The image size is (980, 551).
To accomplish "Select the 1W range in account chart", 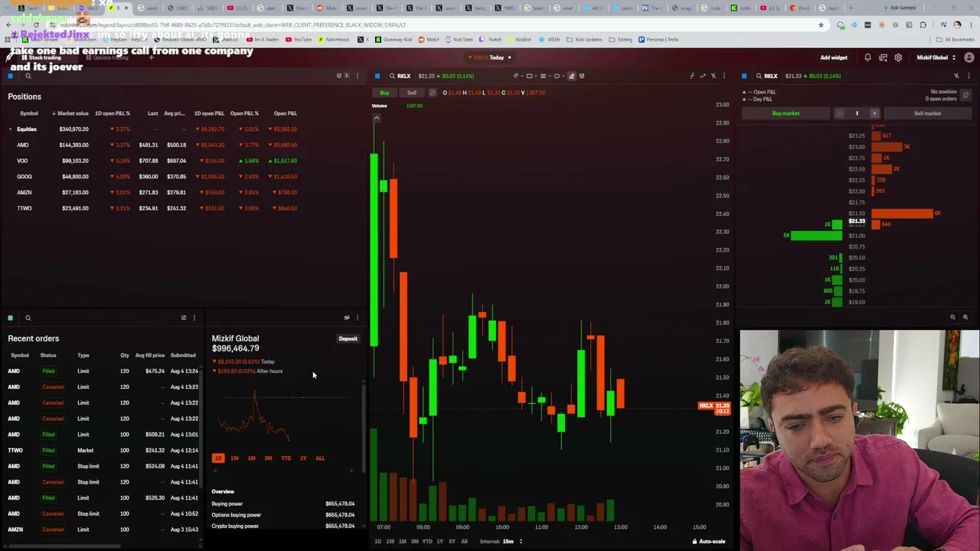I will (x=234, y=458).
